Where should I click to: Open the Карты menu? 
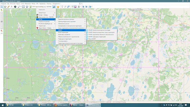coord(18,4)
